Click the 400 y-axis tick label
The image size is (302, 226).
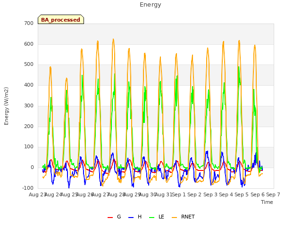(x=29, y=85)
